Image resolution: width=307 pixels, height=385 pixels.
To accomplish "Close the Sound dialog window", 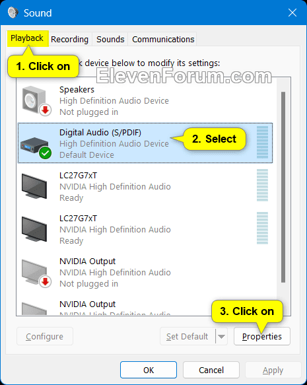I will pyautogui.click(x=292, y=13).
